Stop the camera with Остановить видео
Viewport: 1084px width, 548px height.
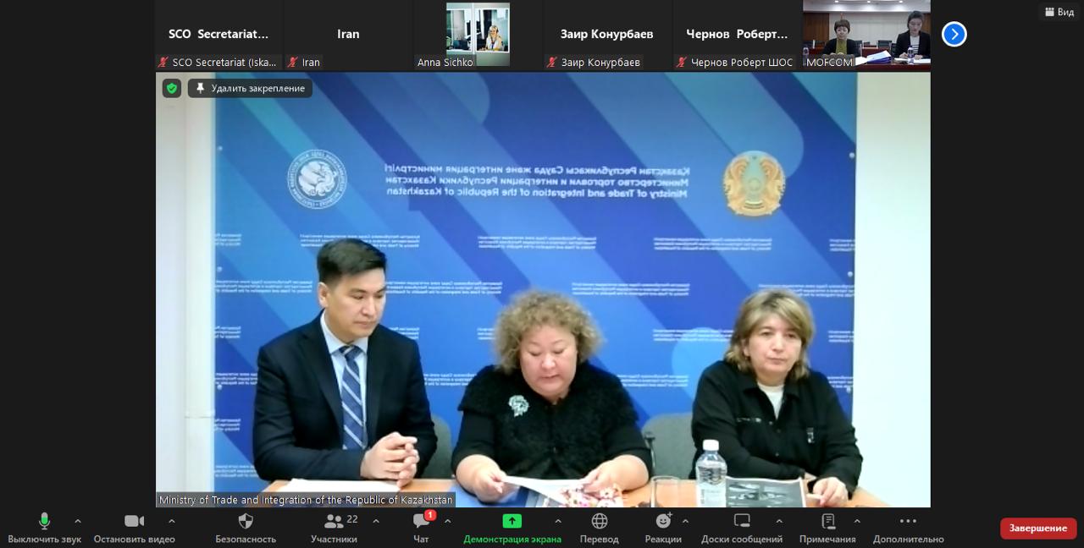tap(134, 529)
